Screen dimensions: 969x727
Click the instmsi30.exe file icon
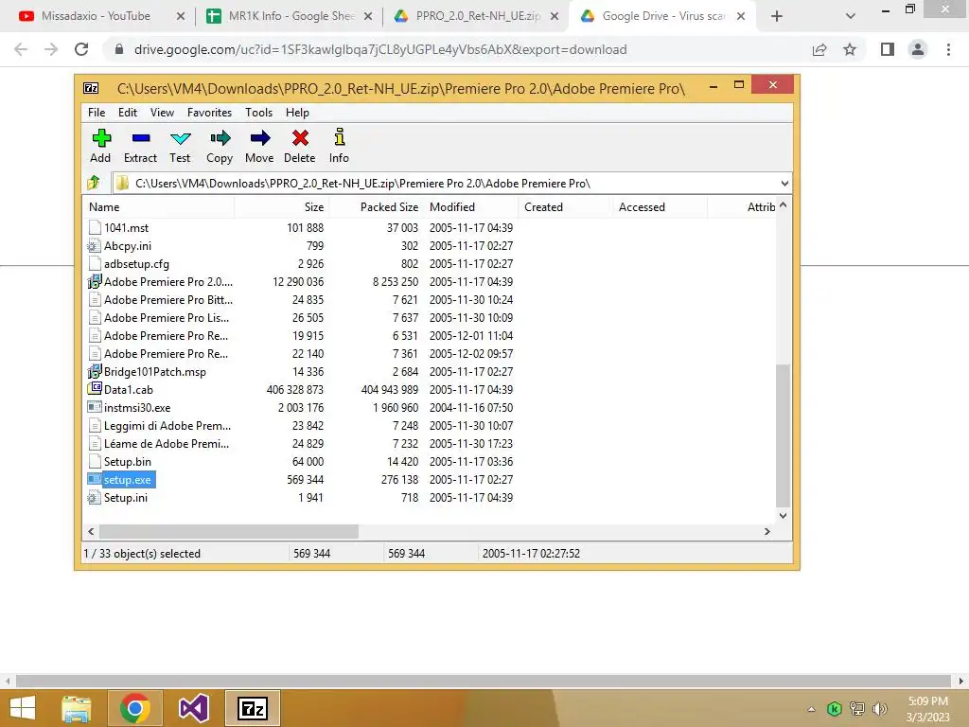click(95, 407)
